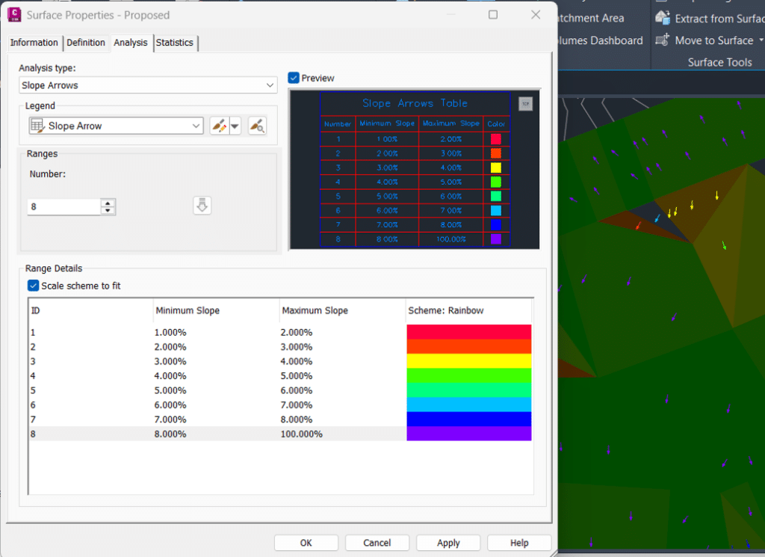Open the Surface Tools ribbon panel title
765x557 pixels.
[x=719, y=62]
